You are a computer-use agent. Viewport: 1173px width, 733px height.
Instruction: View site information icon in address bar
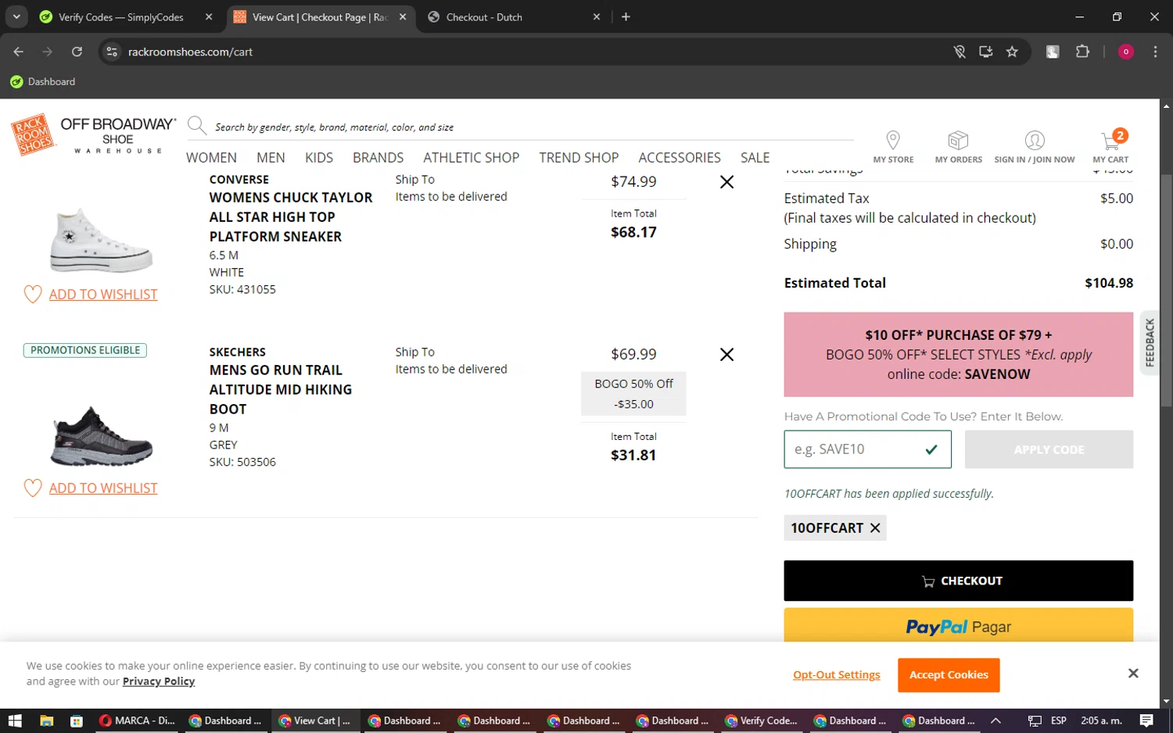(x=112, y=52)
